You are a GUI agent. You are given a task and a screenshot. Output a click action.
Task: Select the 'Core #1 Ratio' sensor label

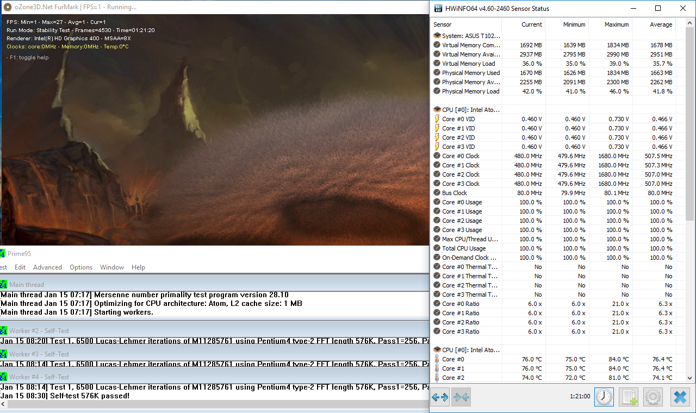[461, 313]
